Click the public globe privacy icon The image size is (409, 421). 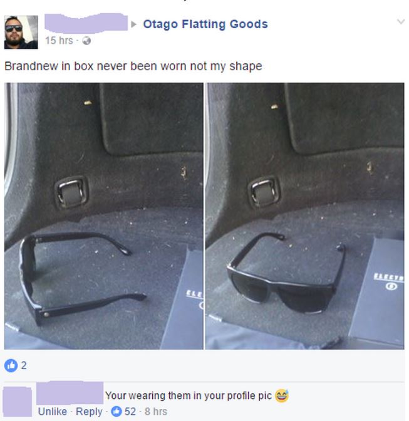[86, 41]
